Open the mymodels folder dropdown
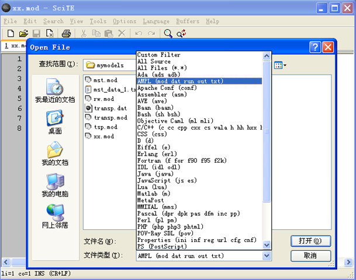The width and height of the screenshot is (356, 280). pos(110,65)
